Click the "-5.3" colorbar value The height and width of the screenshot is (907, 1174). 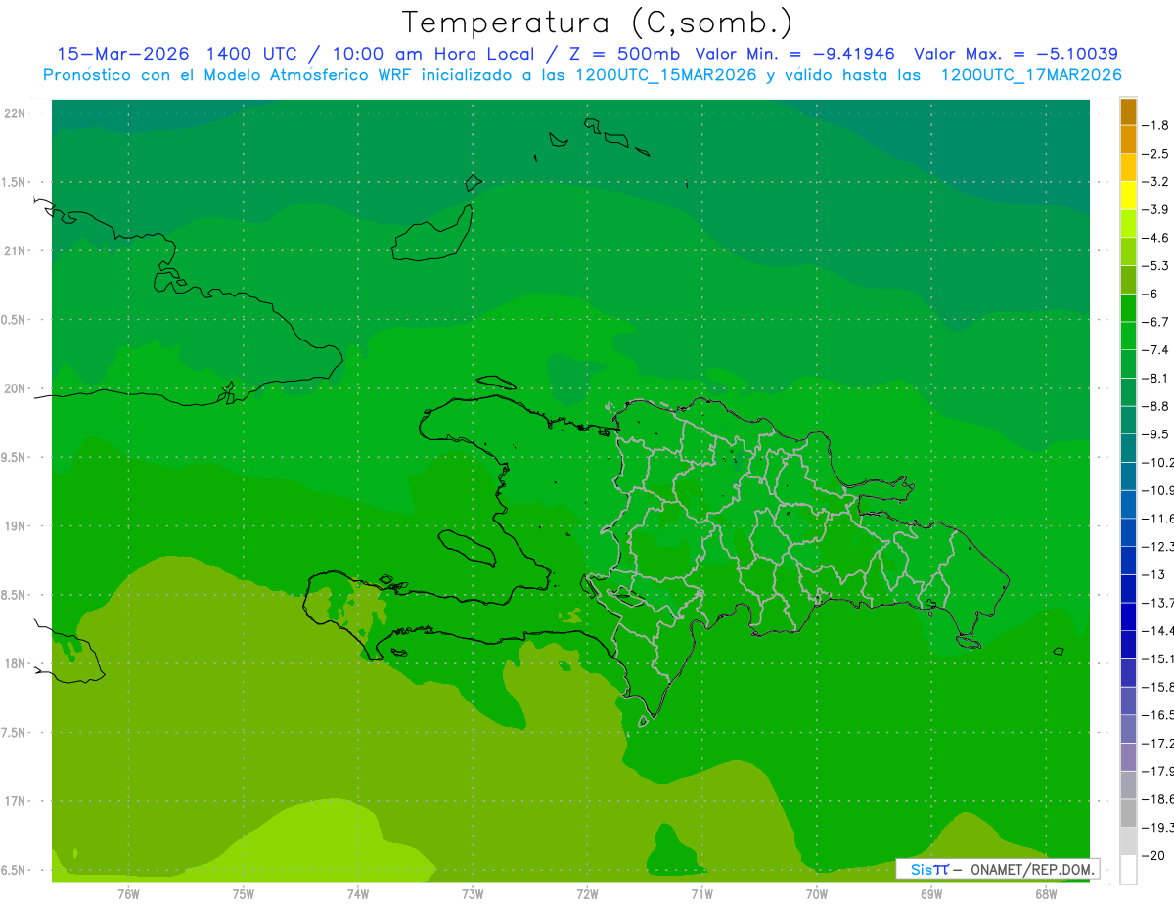[1156, 266]
